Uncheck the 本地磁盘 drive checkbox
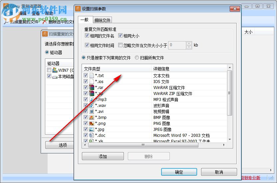 [49, 76]
